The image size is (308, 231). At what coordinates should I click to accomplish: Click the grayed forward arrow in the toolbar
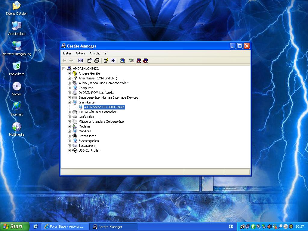(x=71, y=61)
